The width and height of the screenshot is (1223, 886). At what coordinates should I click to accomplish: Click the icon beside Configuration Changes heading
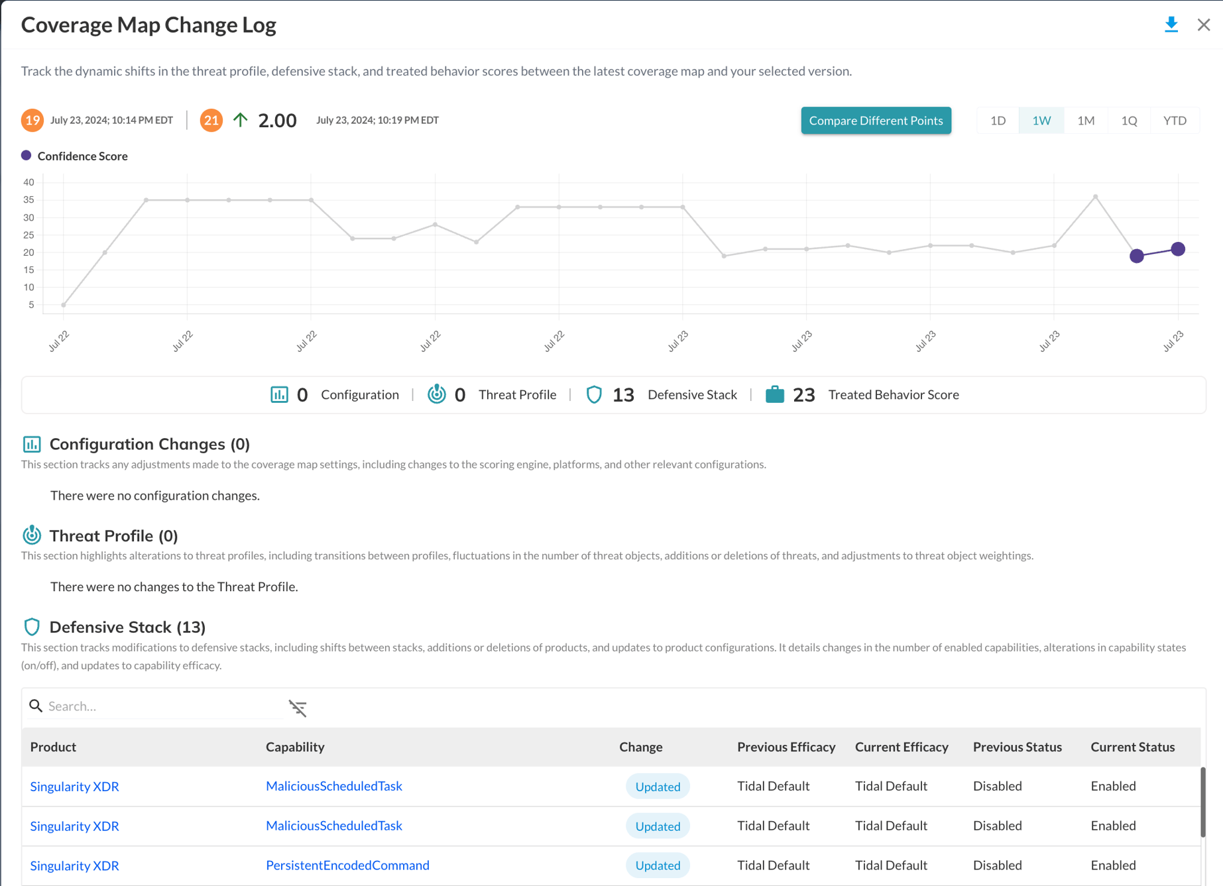(32, 444)
